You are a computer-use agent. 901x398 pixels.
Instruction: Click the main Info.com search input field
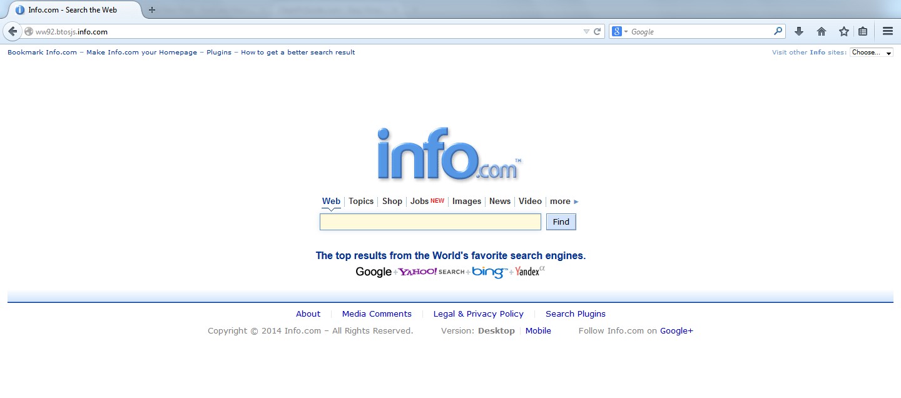pyautogui.click(x=430, y=222)
